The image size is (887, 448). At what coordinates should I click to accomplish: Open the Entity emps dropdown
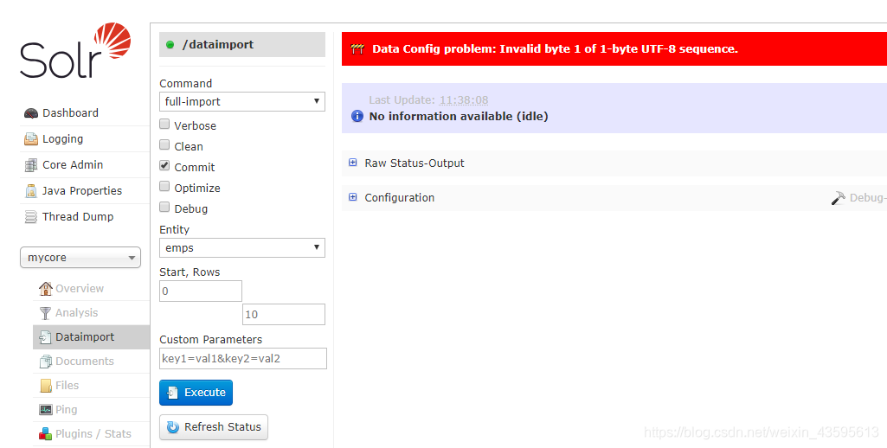coord(242,247)
